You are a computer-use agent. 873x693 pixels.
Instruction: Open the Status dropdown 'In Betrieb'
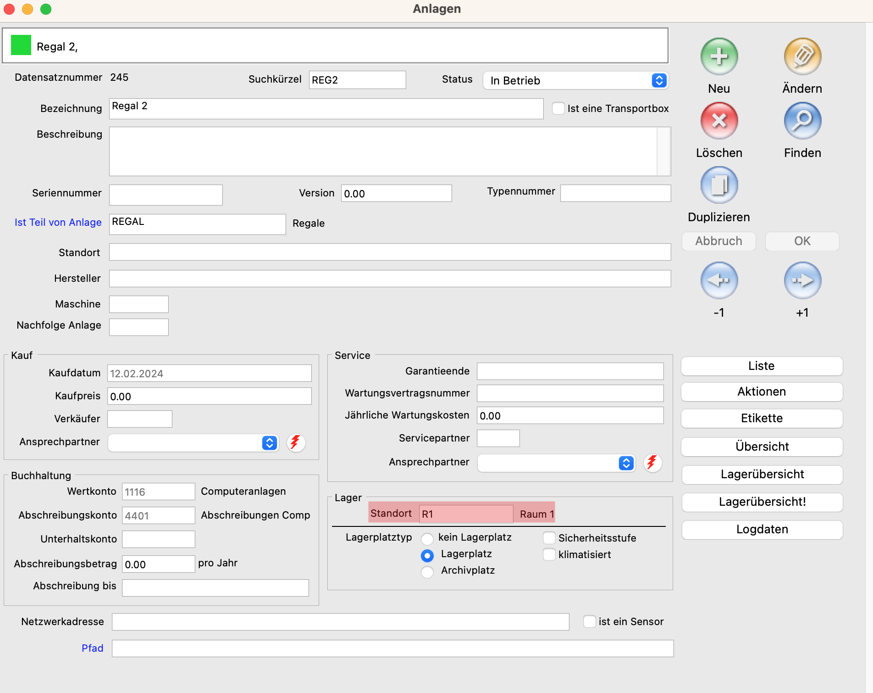coord(575,81)
